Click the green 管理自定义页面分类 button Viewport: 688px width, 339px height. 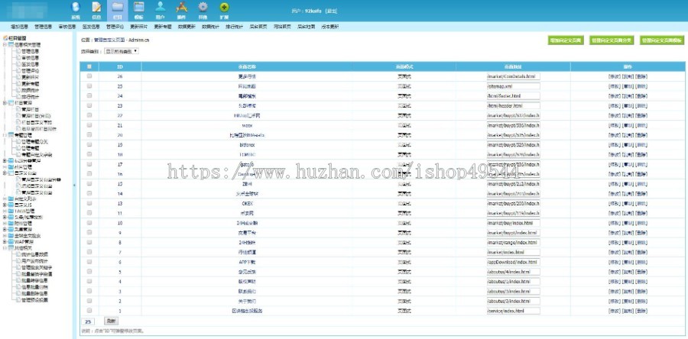coord(612,40)
